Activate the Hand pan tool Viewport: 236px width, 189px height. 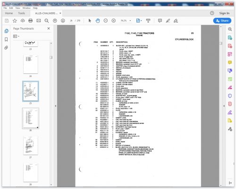click(98, 21)
